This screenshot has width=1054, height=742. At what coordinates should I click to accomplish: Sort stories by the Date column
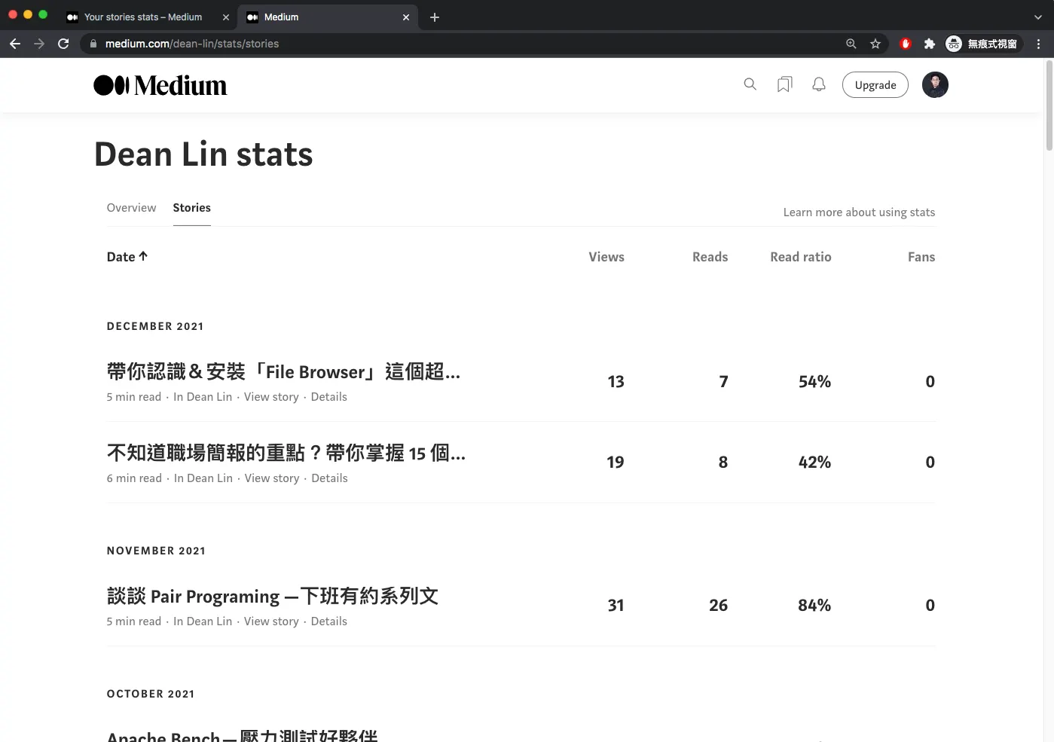127,257
